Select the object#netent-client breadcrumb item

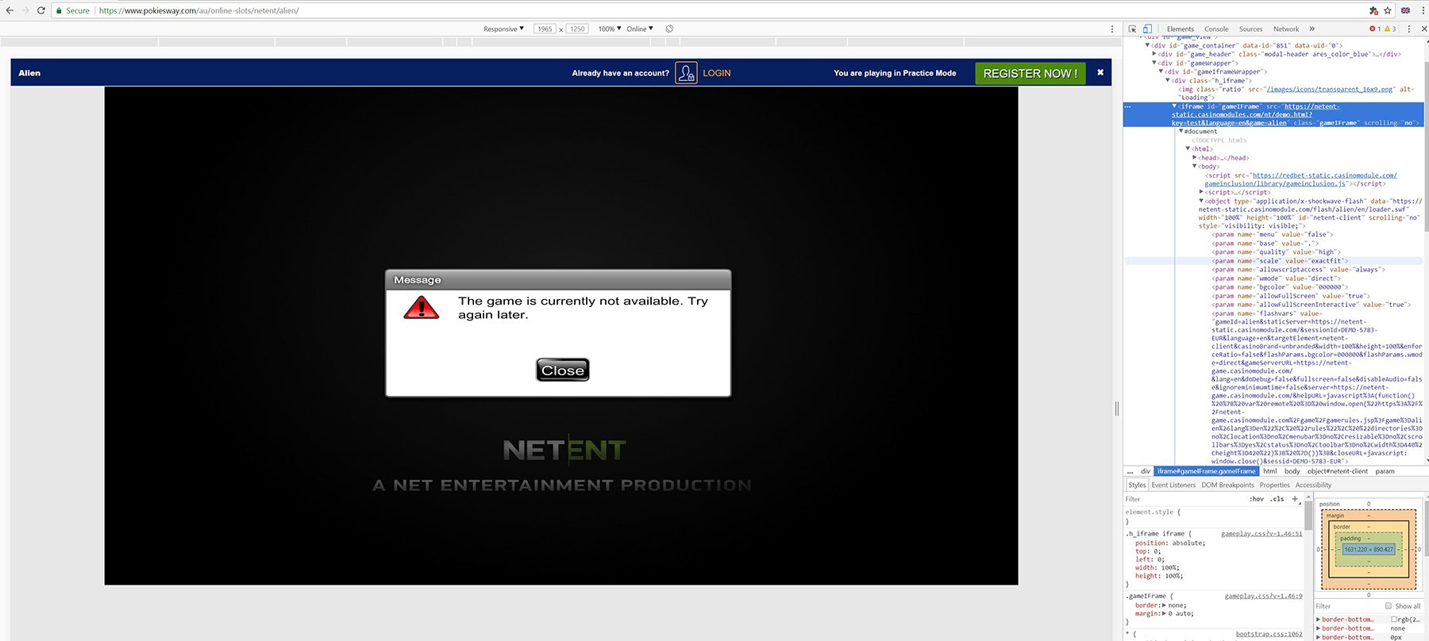(x=1338, y=471)
